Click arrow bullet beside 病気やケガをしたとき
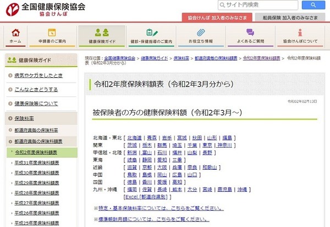This screenshot has height=227, width=330. [x=10, y=75]
